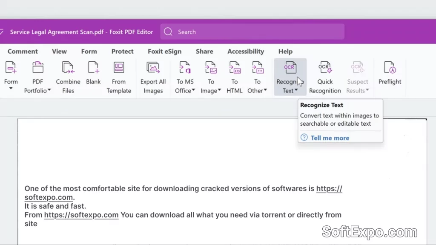The image size is (436, 245).
Task: Click into the Search field
Action: tap(252, 32)
